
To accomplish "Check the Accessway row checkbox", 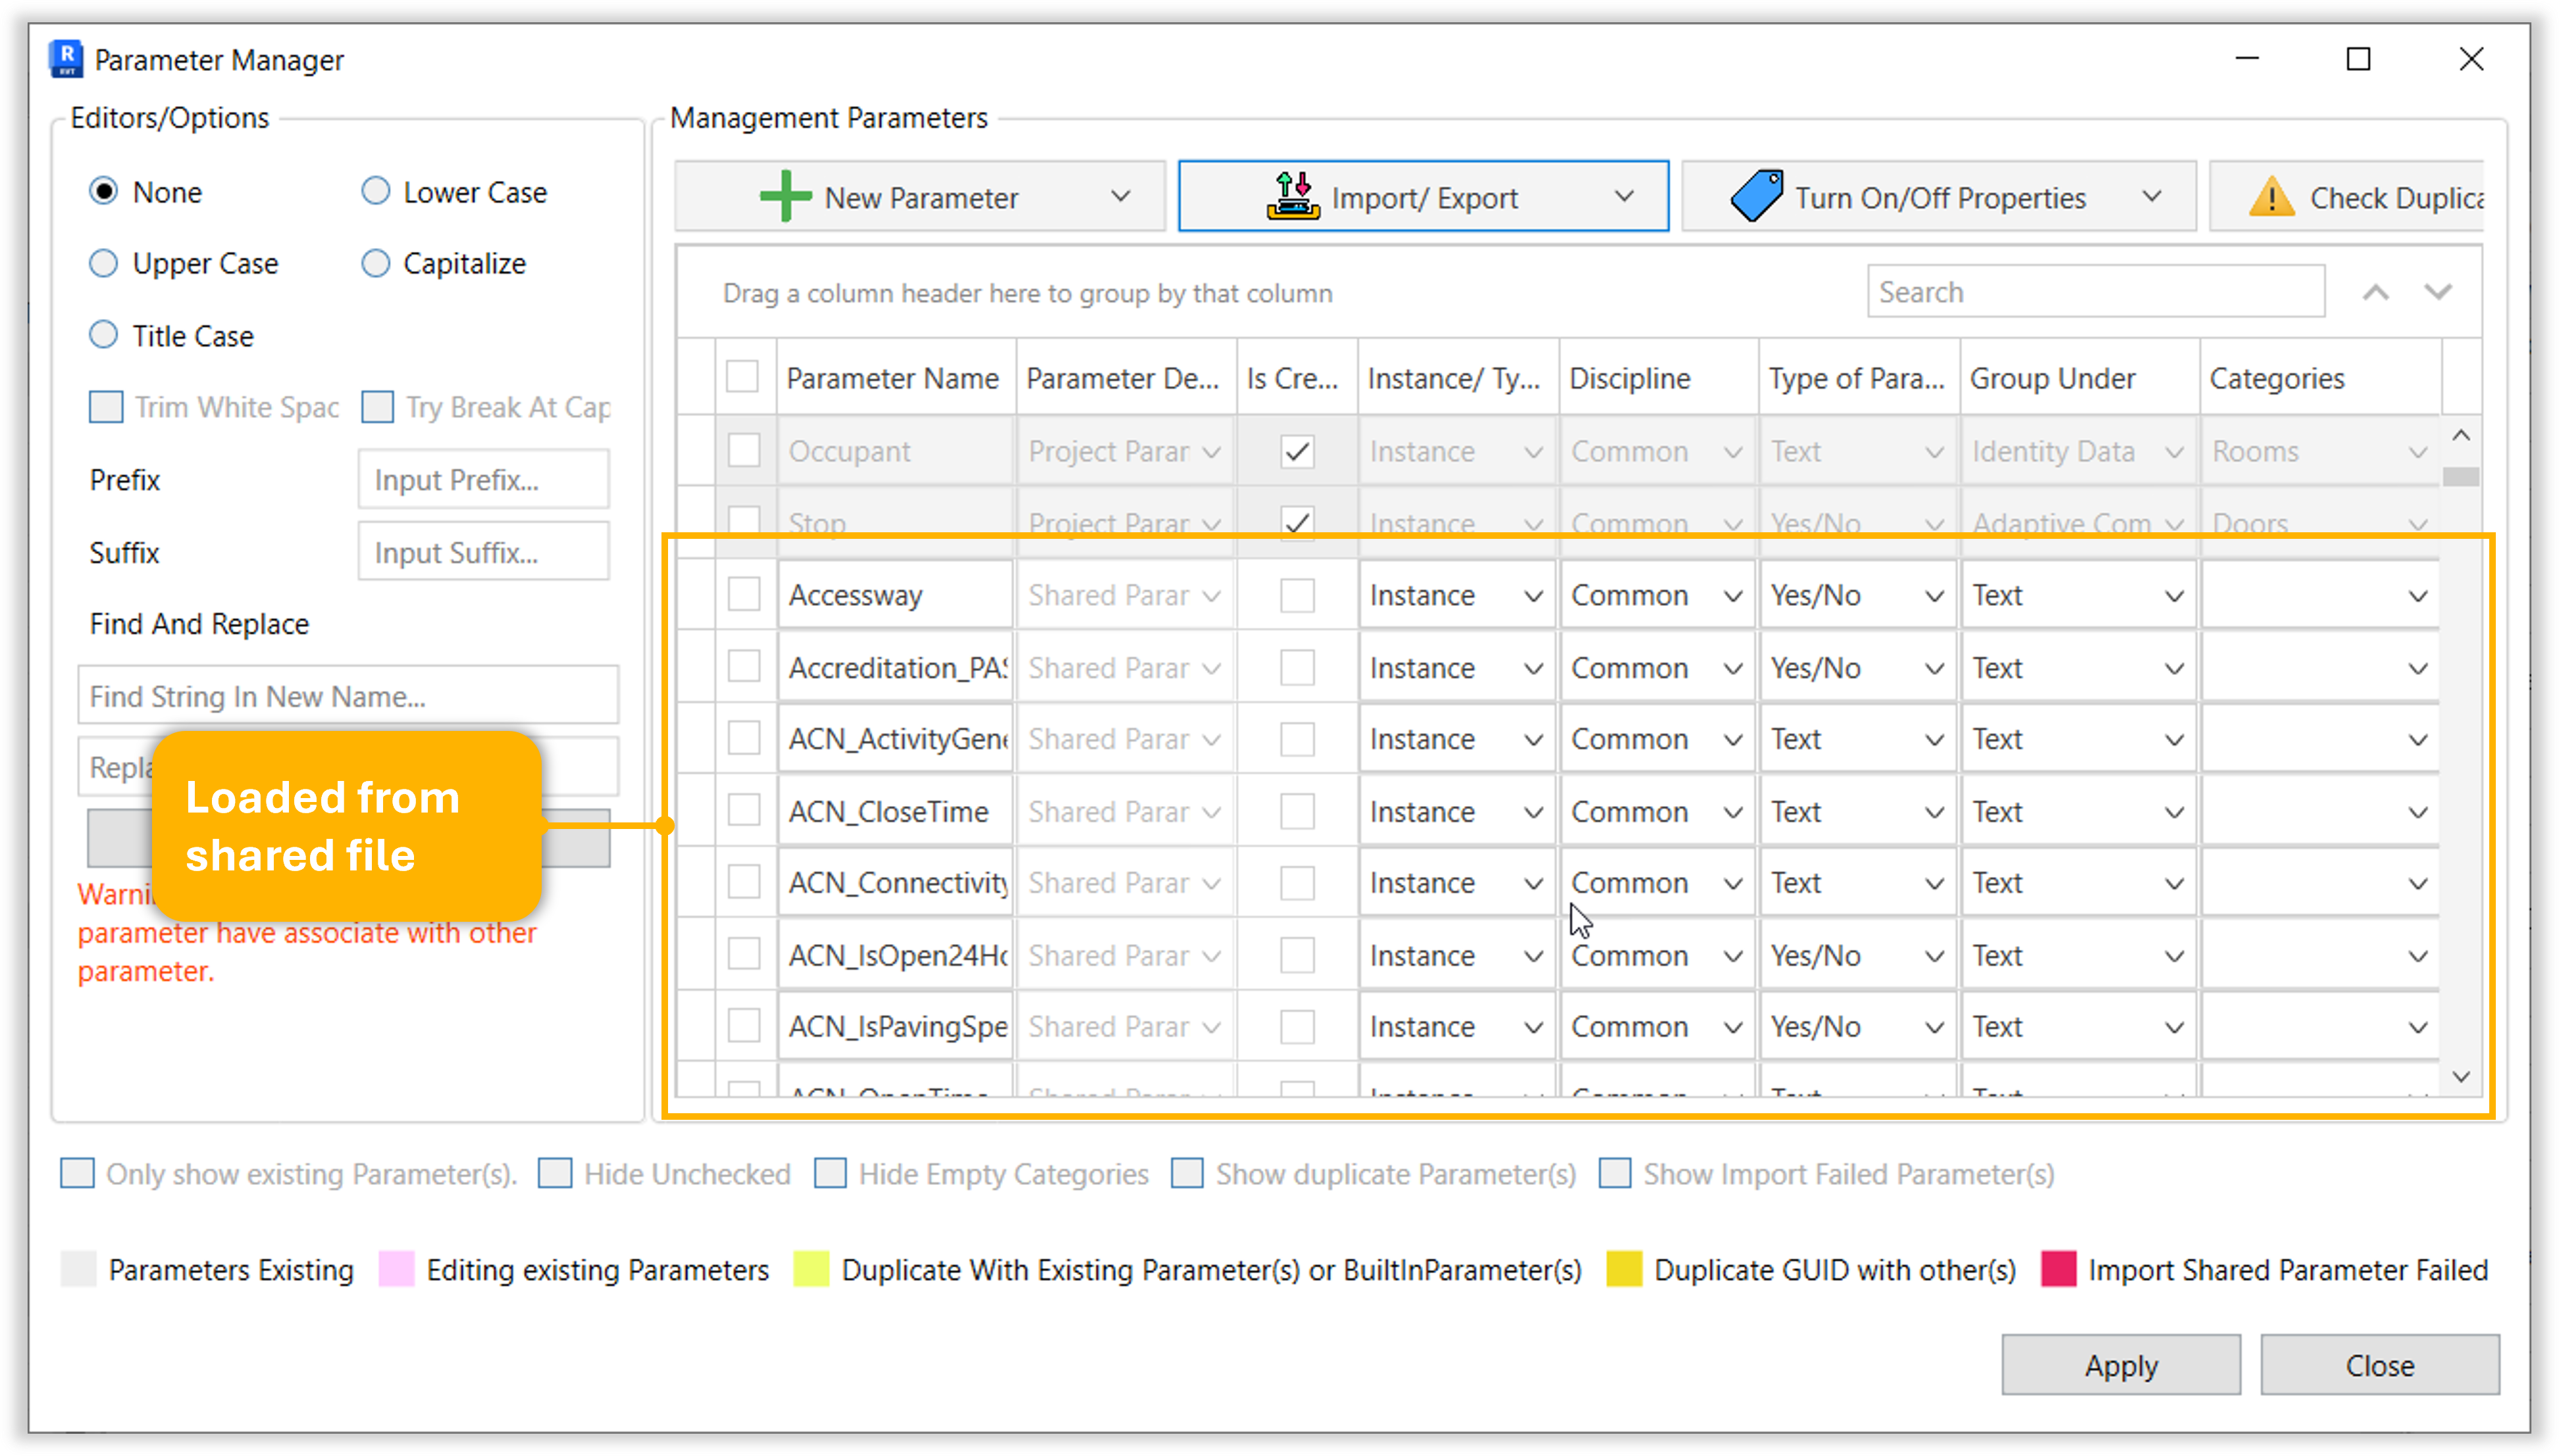I will (743, 595).
